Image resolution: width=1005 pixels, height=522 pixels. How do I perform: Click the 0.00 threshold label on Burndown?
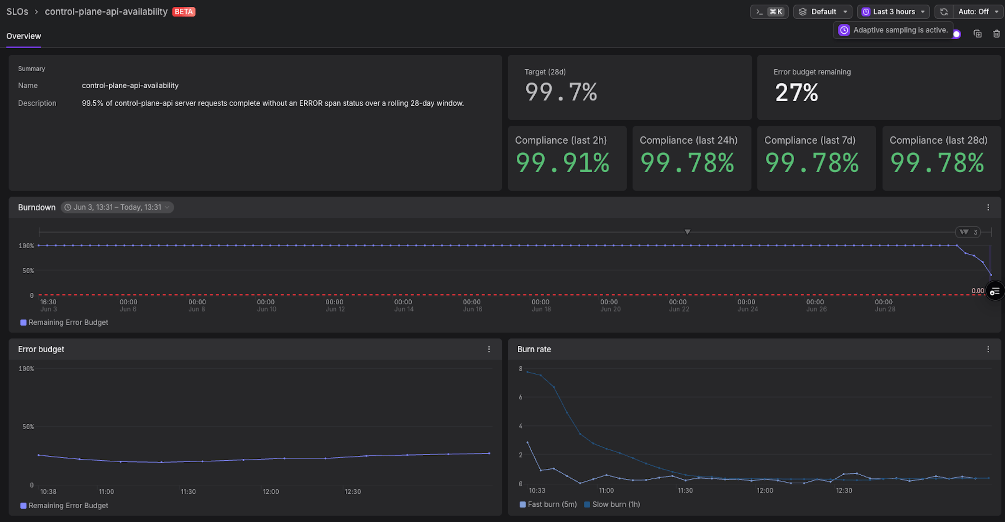[x=977, y=291]
